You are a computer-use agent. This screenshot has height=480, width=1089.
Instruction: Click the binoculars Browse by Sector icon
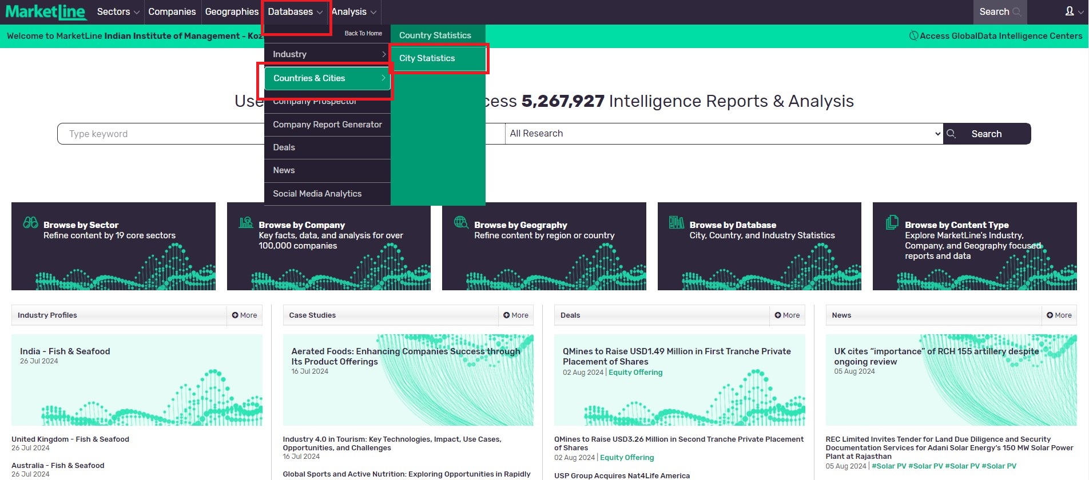(x=31, y=223)
